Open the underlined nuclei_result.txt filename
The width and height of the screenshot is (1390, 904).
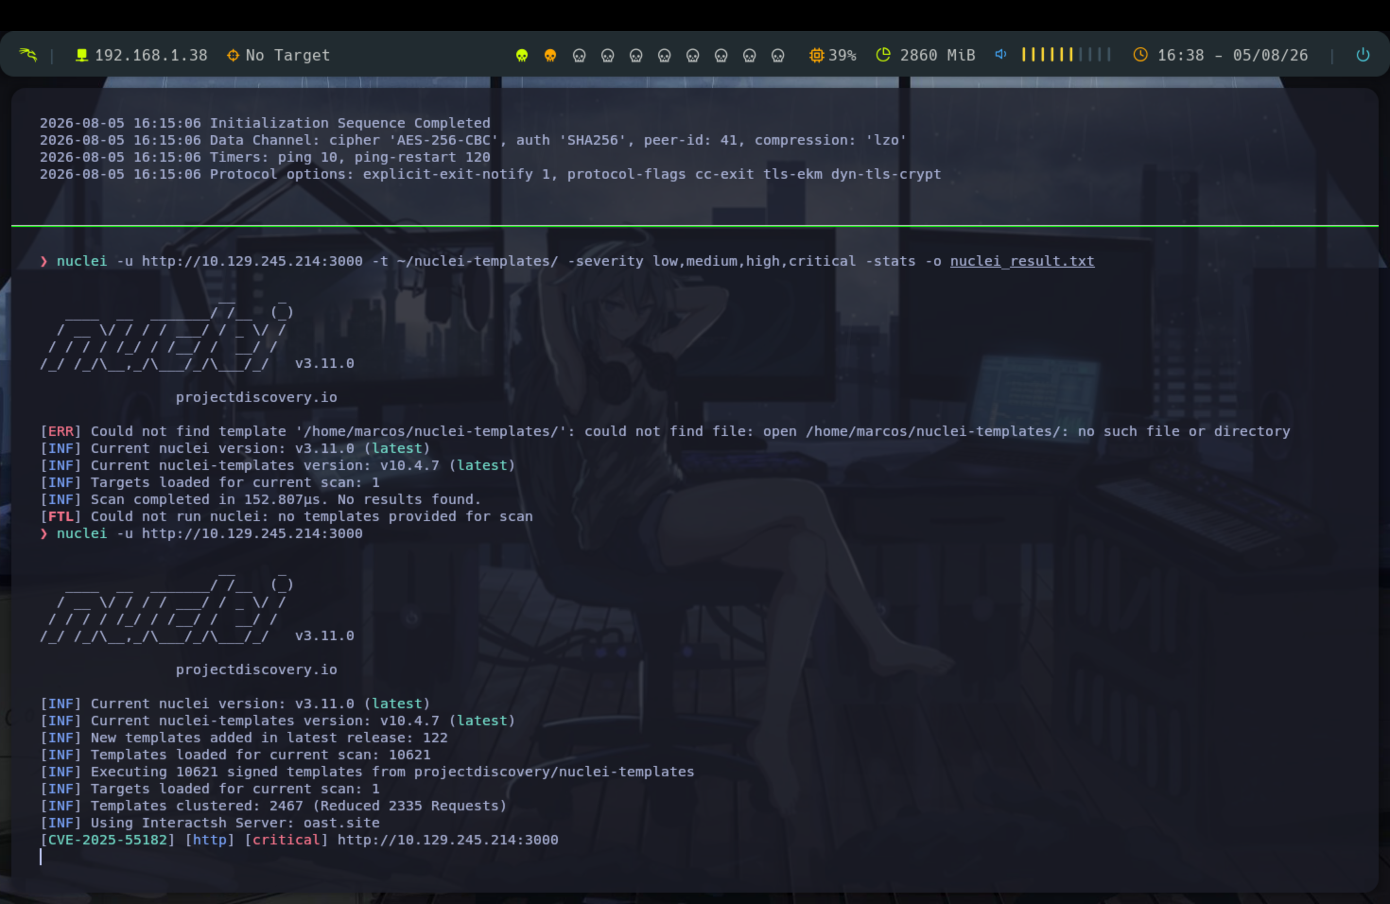click(1022, 261)
